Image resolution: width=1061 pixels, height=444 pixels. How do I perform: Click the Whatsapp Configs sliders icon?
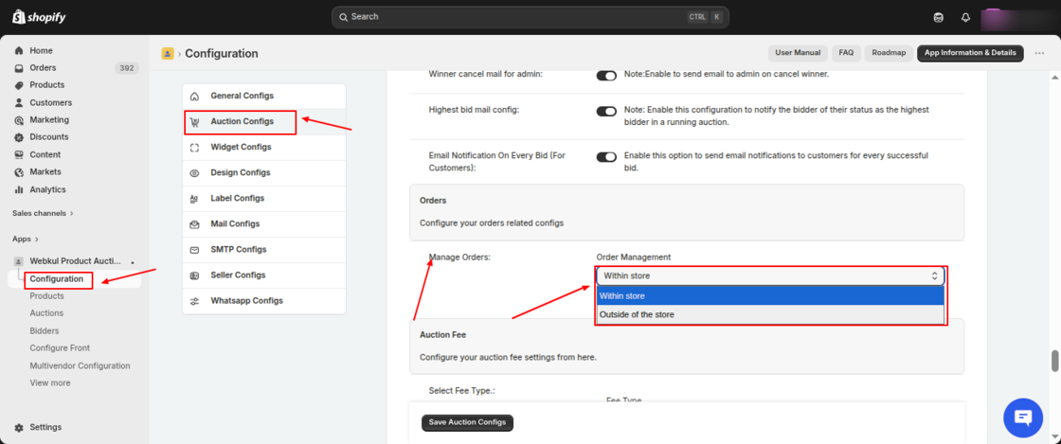(195, 301)
